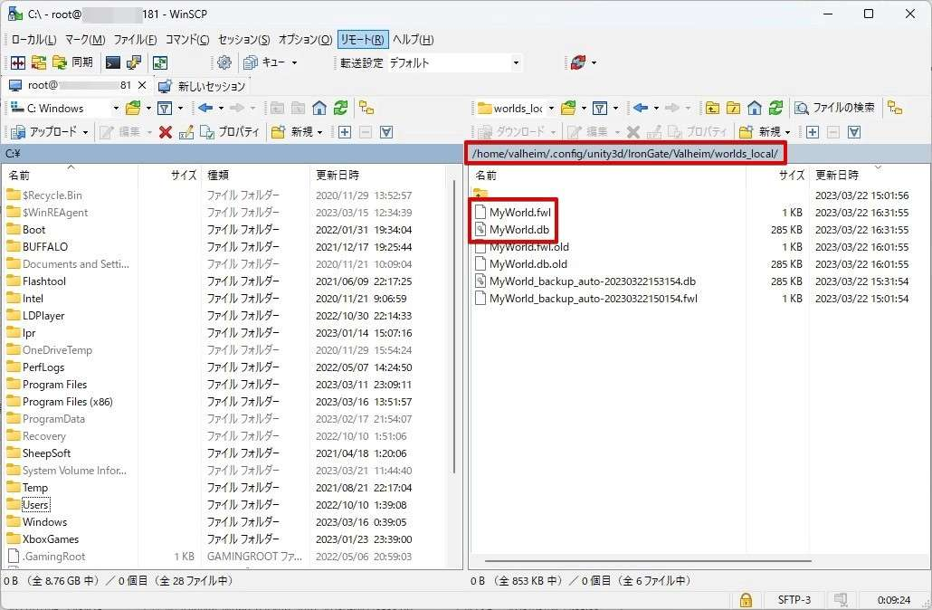Viewport: 932px width, 610px height.
Task: Expand remote back history dropdown arrow
Action: click(656, 108)
